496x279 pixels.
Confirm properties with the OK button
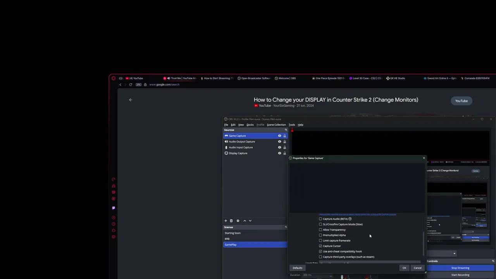tap(404, 268)
